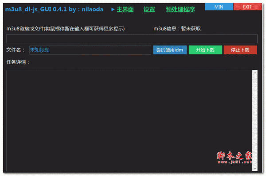Stop download with 停止下载 button
Viewport: 266px width, 176px height.
[x=240, y=50]
